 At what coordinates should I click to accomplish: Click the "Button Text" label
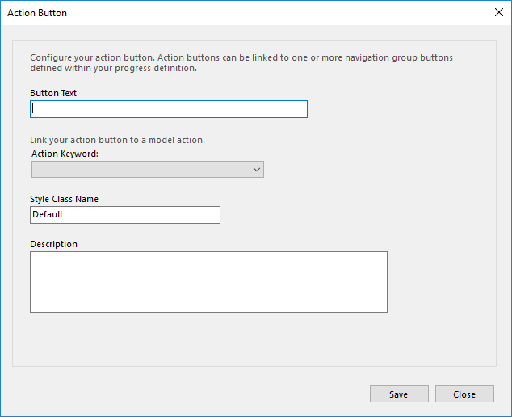coord(53,93)
